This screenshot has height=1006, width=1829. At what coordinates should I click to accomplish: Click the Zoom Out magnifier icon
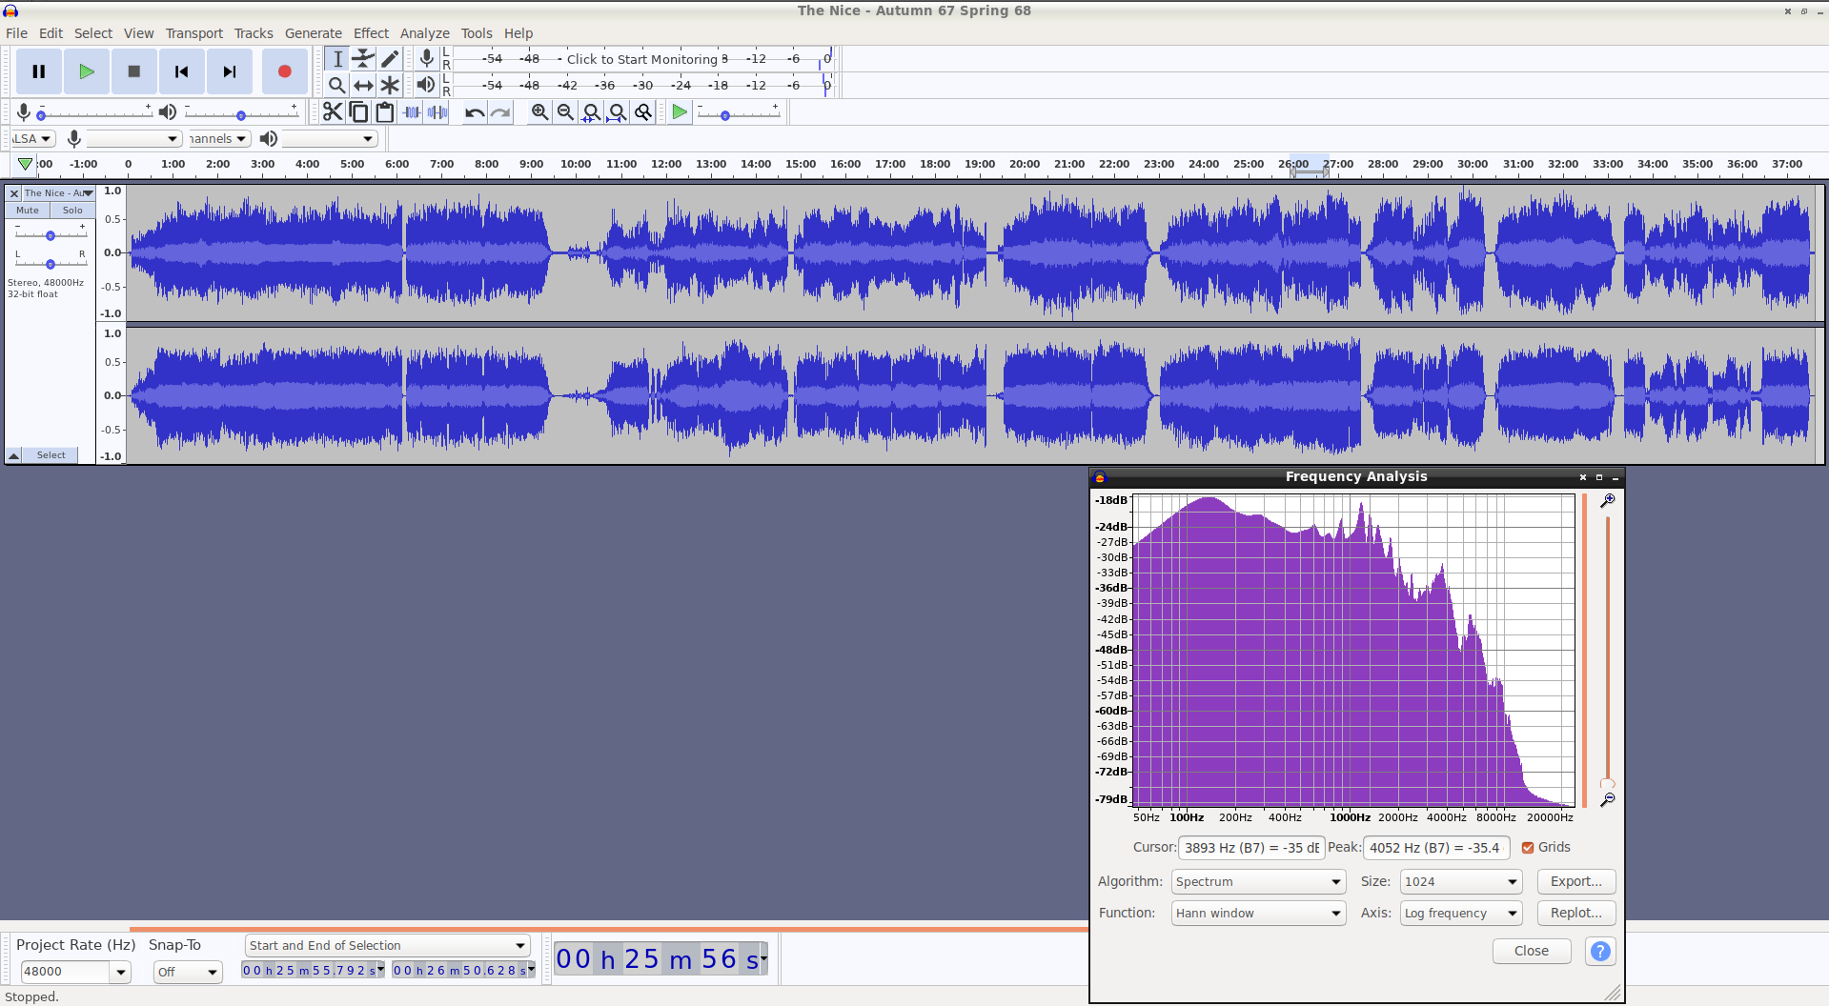(x=565, y=112)
